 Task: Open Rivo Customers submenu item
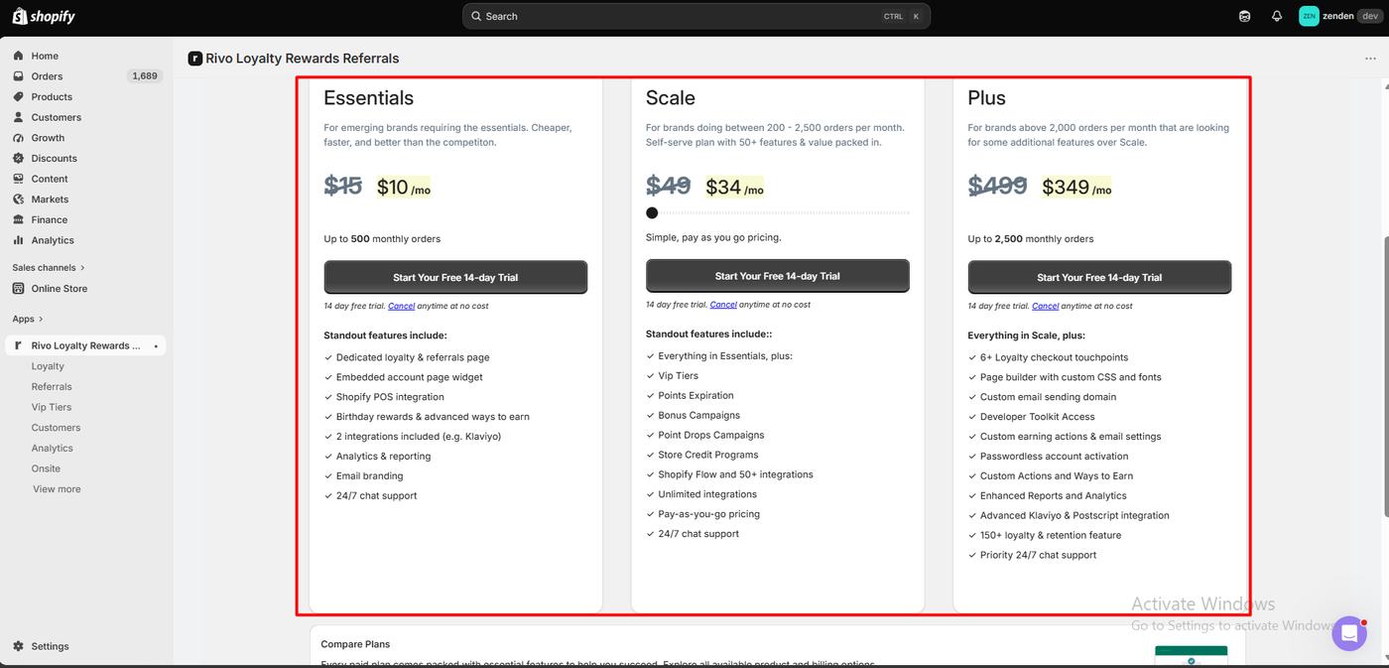[x=56, y=428]
